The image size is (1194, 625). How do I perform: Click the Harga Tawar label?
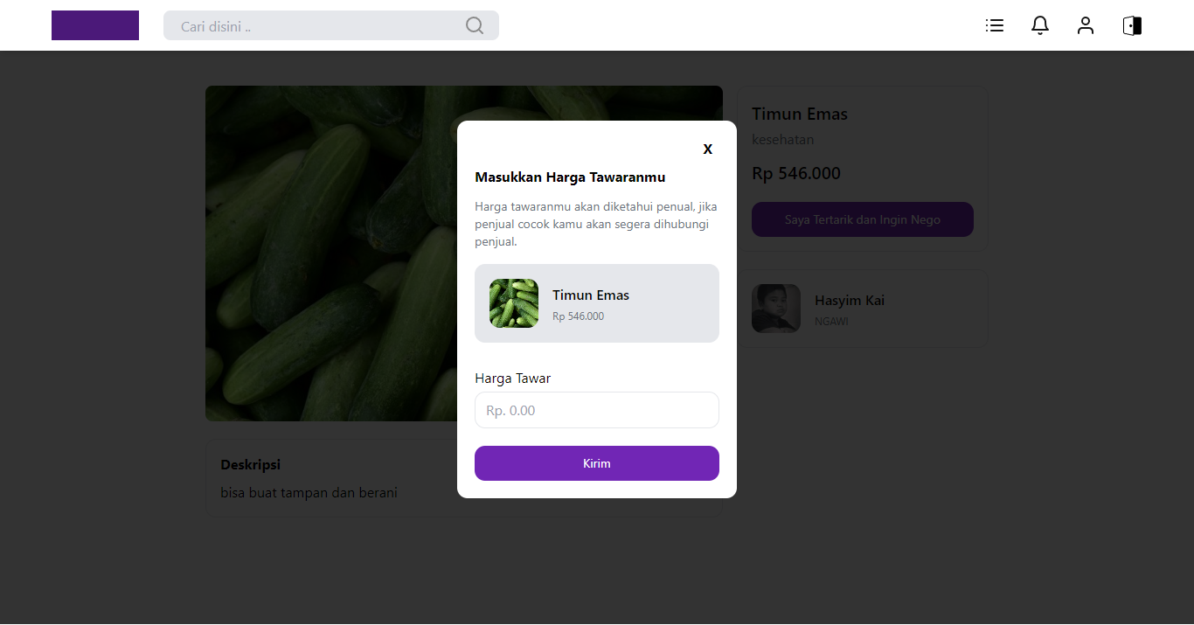[513, 378]
